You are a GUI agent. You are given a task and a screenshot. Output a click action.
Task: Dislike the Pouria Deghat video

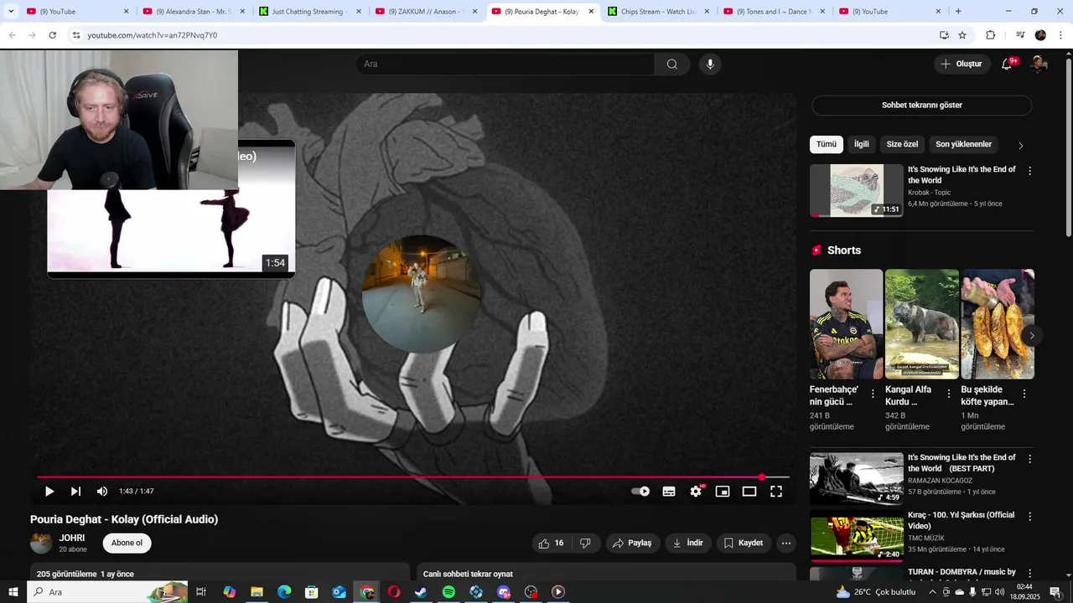coord(585,543)
